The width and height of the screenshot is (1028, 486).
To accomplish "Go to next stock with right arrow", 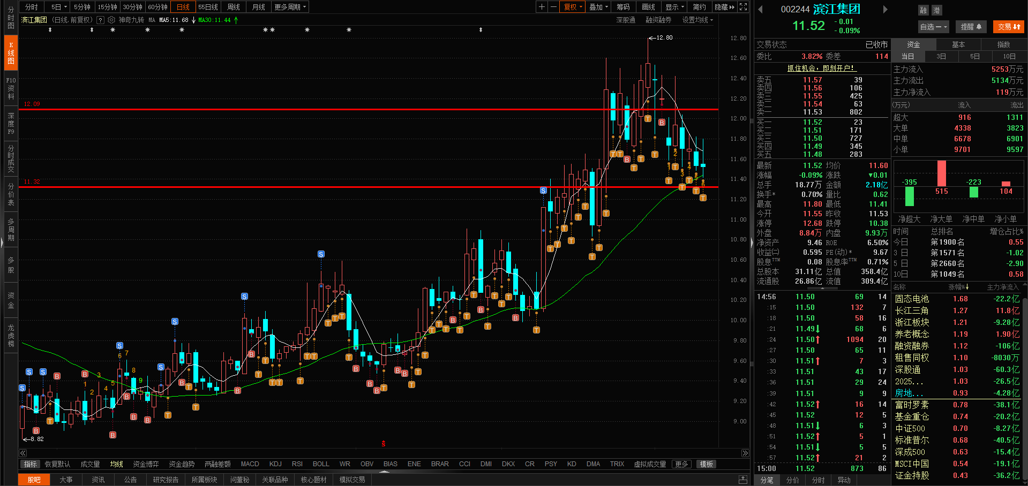I will [885, 9].
